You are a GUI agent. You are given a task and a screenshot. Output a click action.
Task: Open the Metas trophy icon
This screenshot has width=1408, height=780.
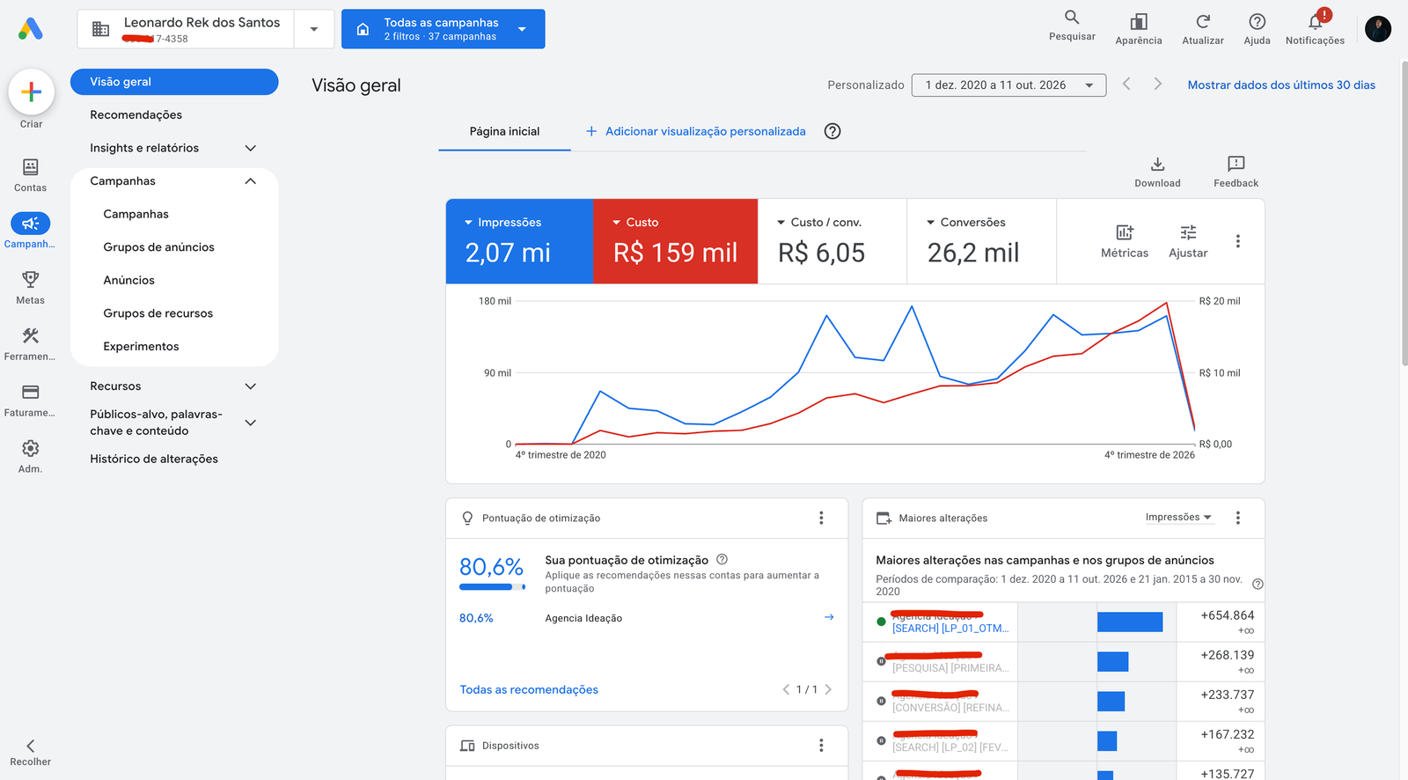coord(31,280)
